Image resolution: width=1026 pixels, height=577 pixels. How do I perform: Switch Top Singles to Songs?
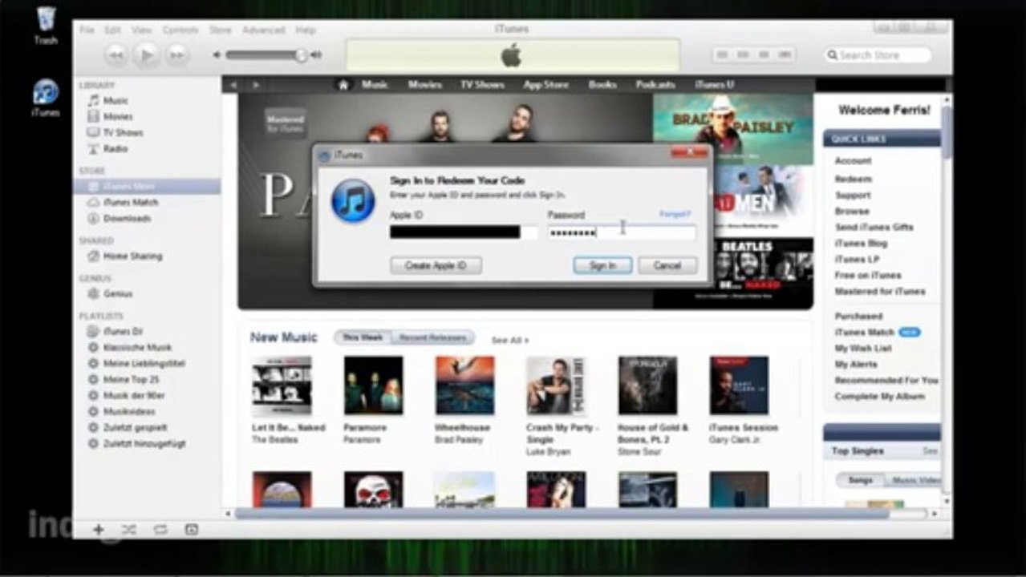(860, 480)
